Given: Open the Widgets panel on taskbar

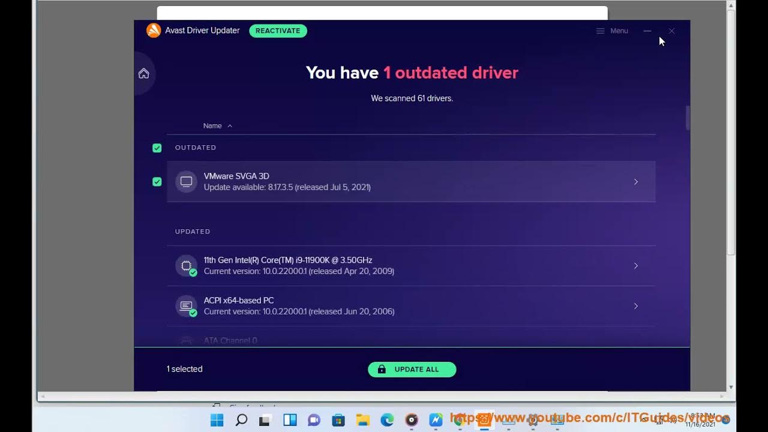Looking at the screenshot, I should coord(290,420).
